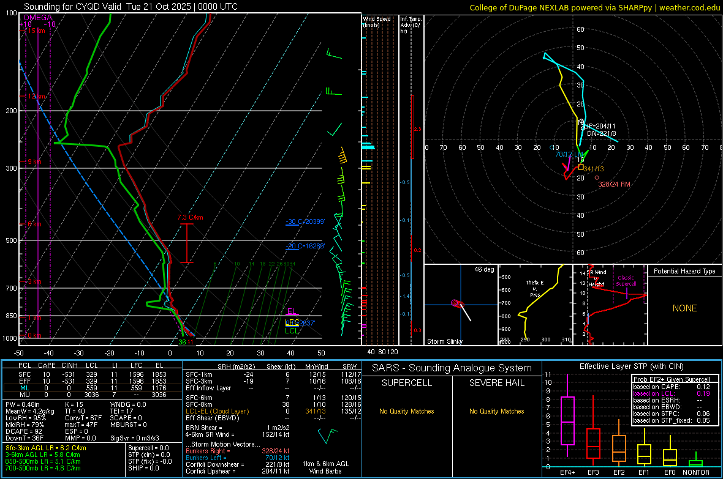This screenshot has height=479, width=723.
Task: Select the highlighted ML parcel row
Action: [93, 388]
